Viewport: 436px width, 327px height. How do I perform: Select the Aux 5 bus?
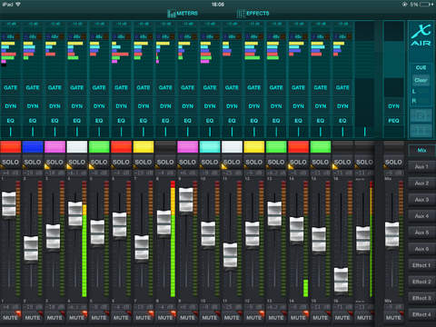click(x=421, y=233)
